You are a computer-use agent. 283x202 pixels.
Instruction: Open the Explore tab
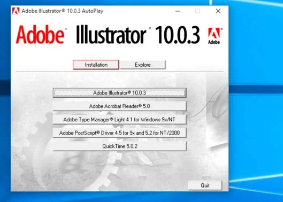pos(143,65)
